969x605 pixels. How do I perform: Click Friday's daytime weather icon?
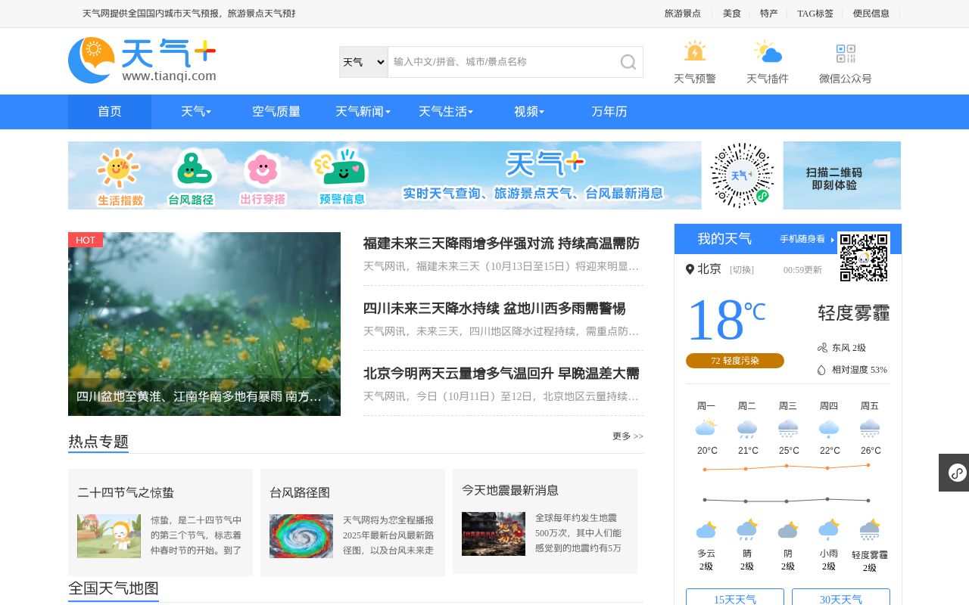click(870, 429)
